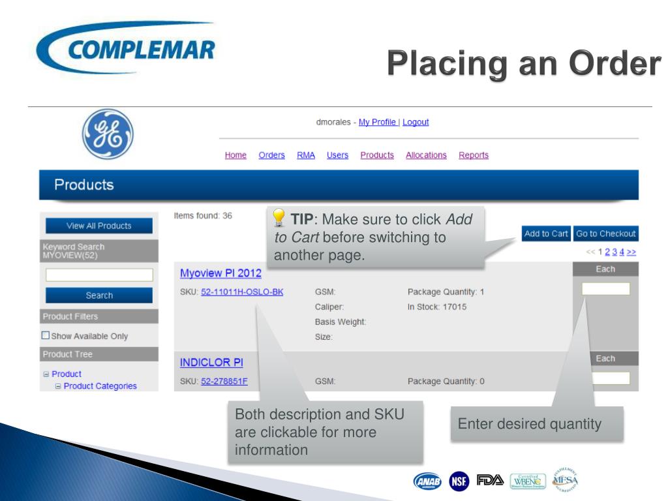Click the INDICLOR PI quantity field

[x=611, y=378]
